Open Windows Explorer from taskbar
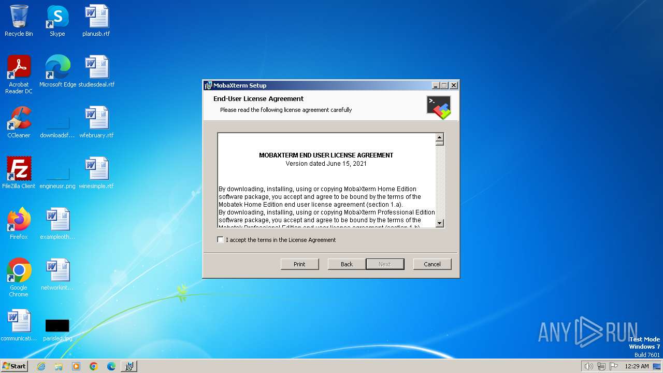Screen dimensions: 663x373 59,366
